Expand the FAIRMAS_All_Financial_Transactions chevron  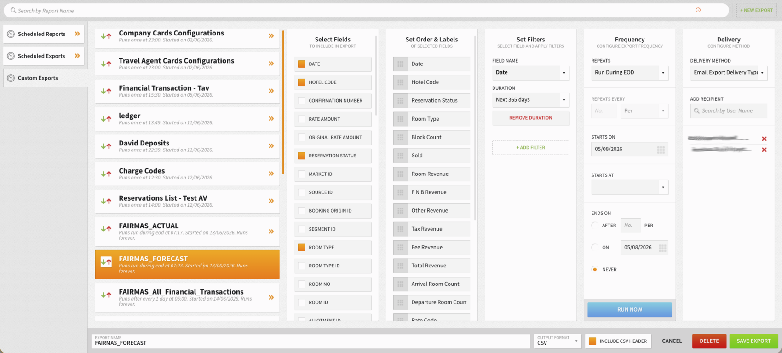pyautogui.click(x=271, y=297)
